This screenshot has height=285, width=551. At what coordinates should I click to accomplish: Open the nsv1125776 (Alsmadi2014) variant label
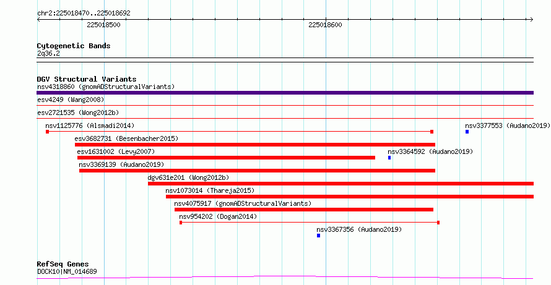tap(90, 125)
